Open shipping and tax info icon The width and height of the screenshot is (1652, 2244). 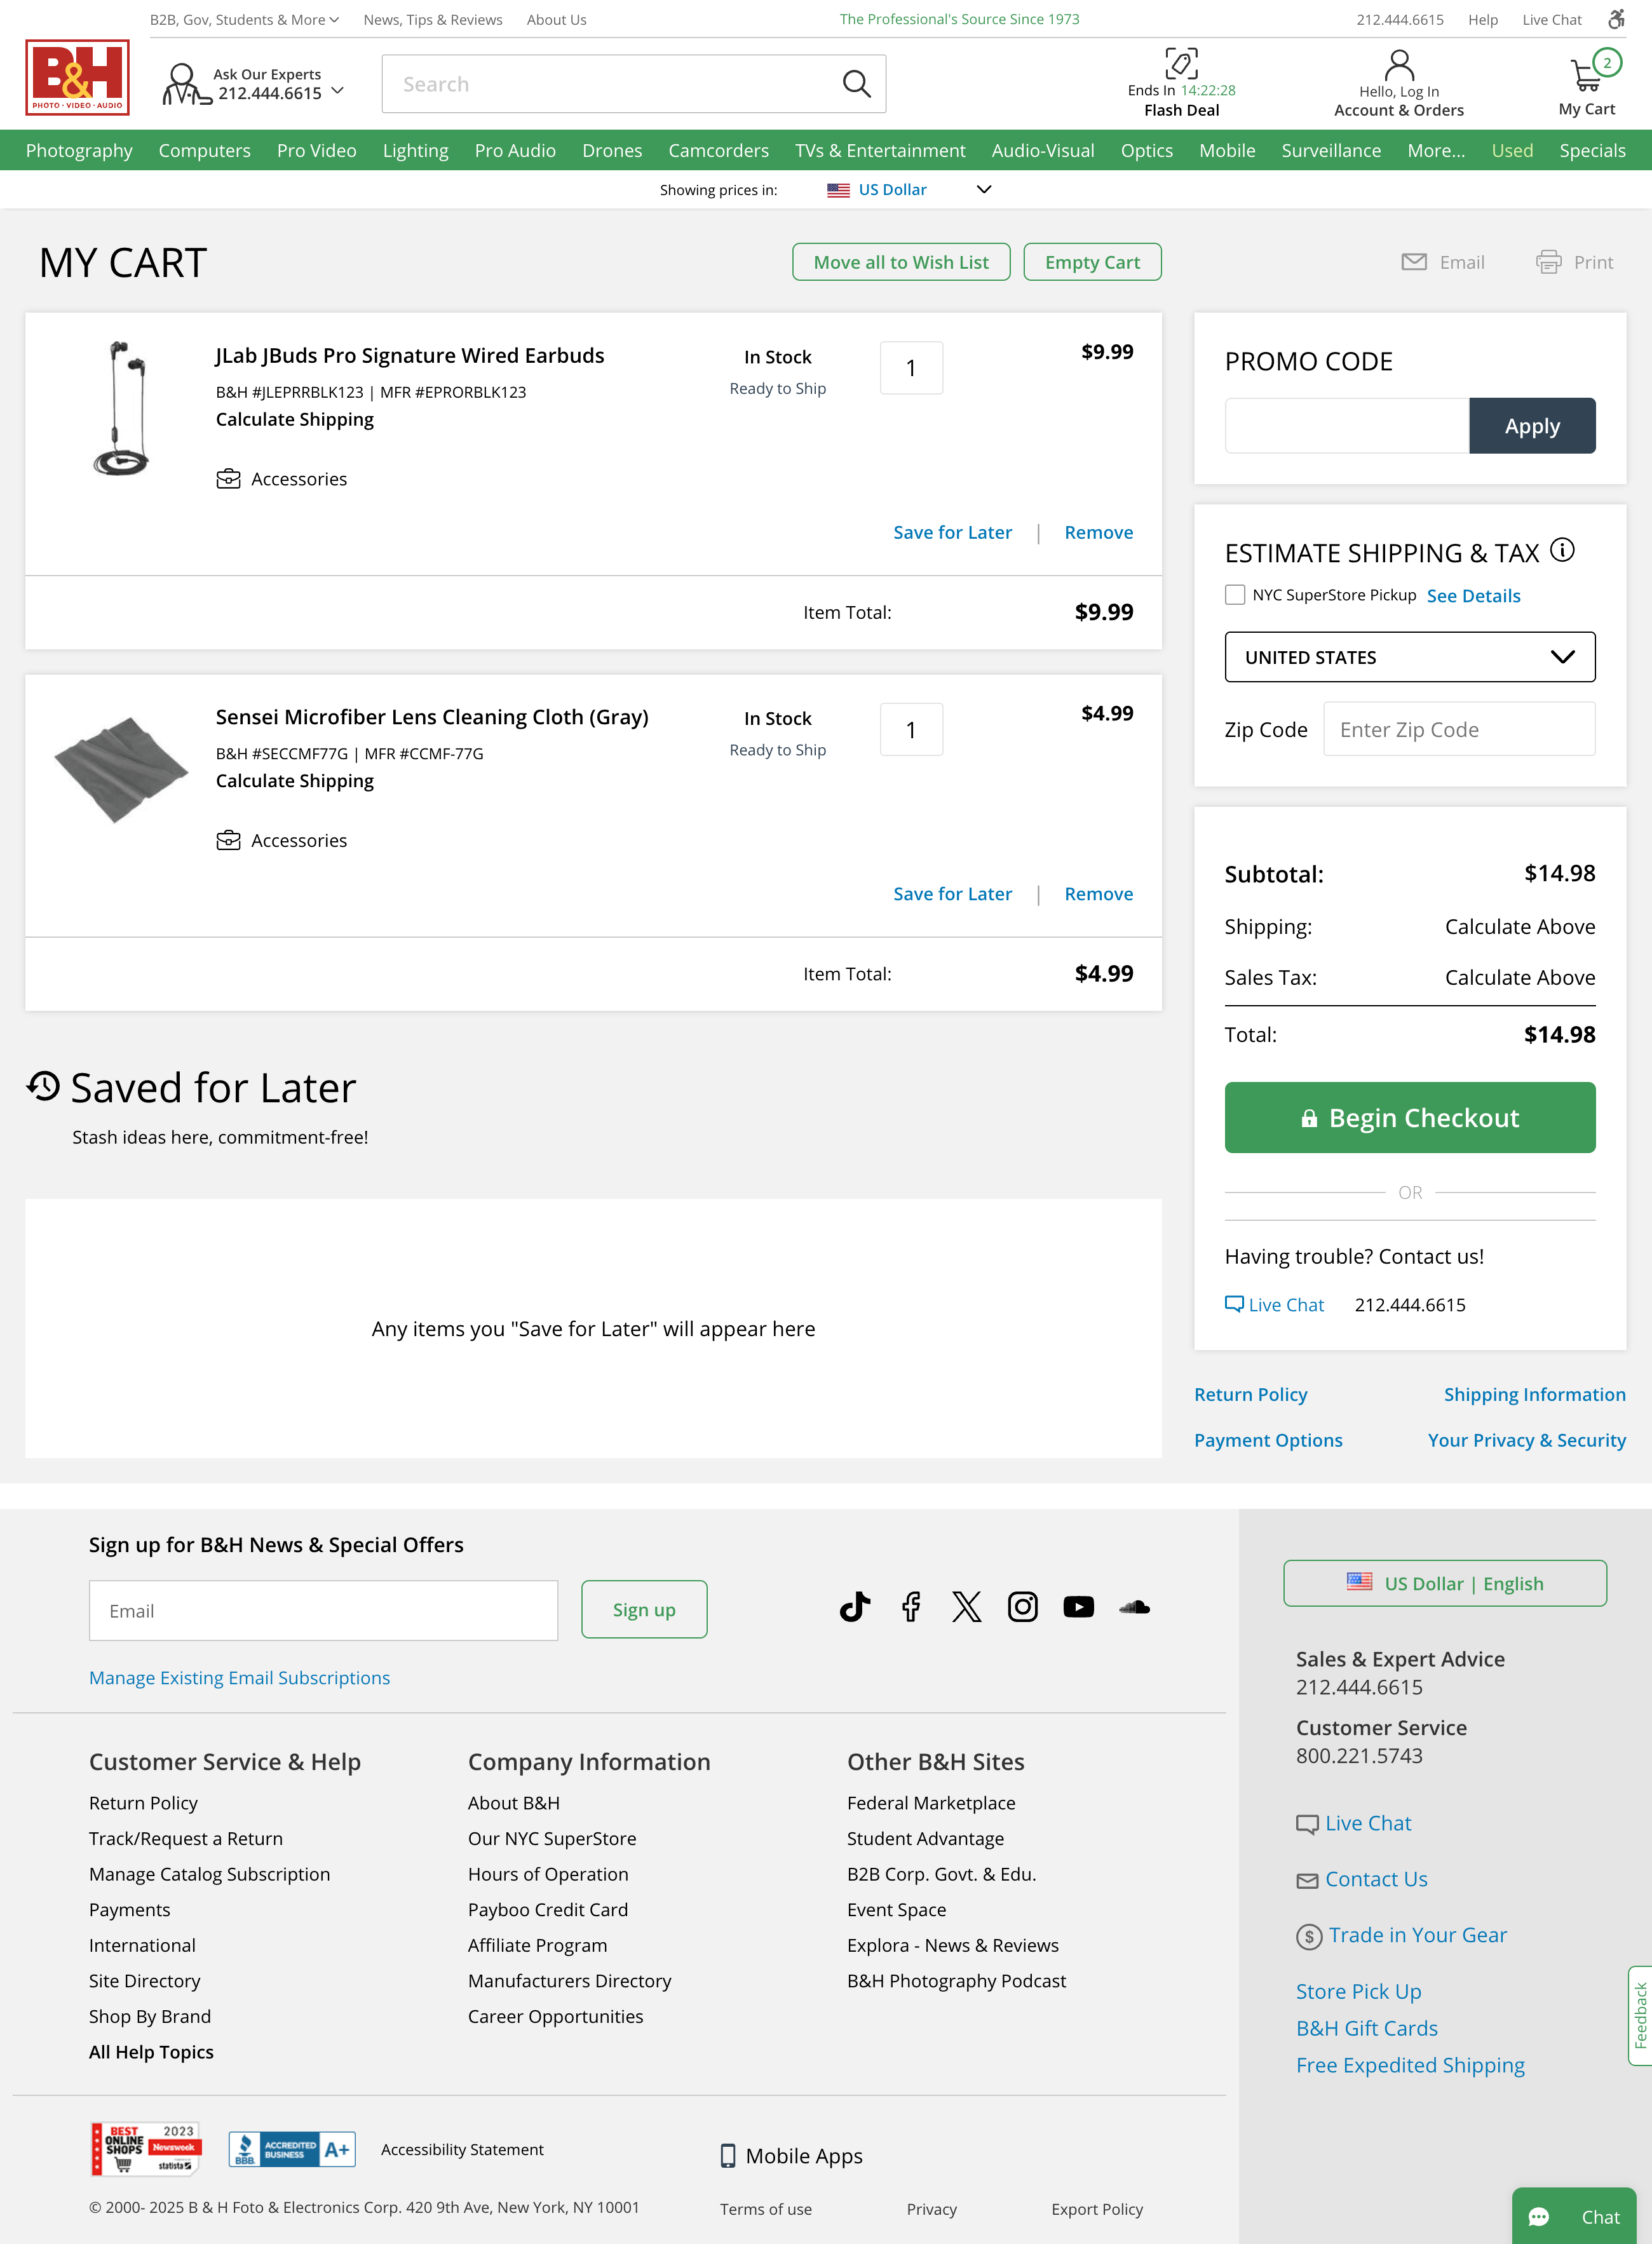tap(1562, 550)
